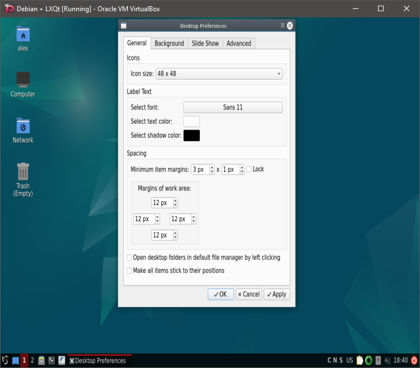
Task: Launch the file manager from the panel
Action: click(x=41, y=360)
